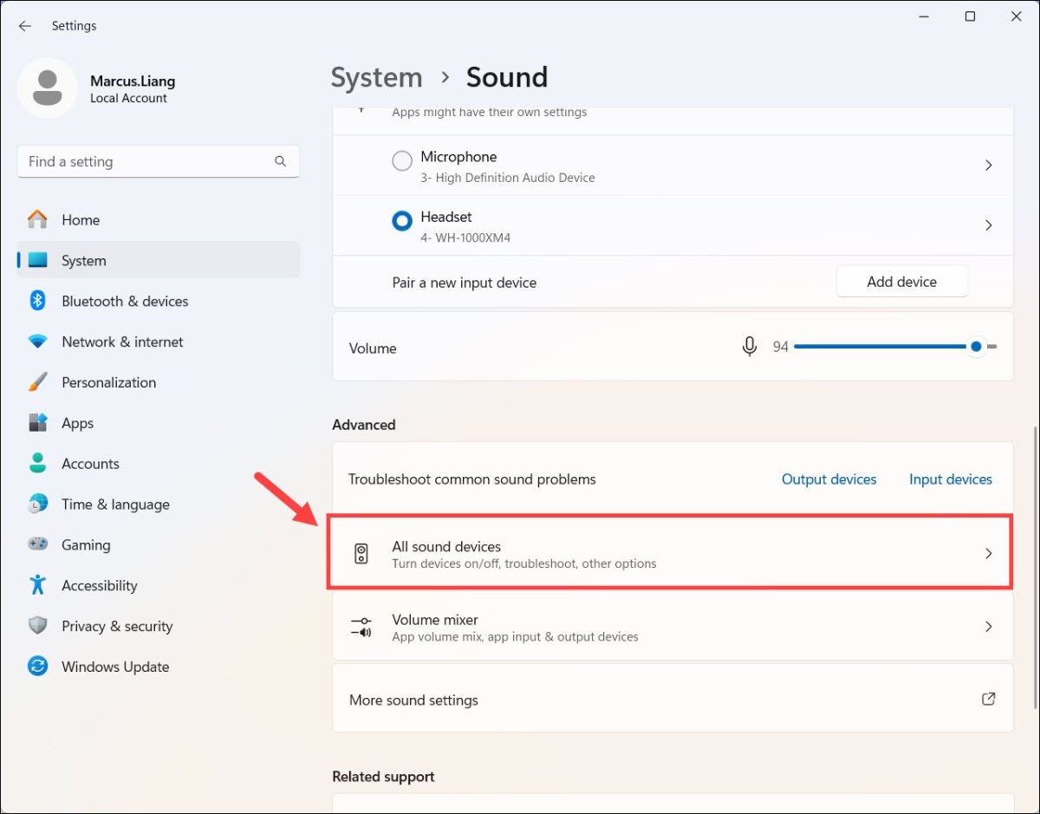
Task: Click the Add device button
Action: [901, 281]
